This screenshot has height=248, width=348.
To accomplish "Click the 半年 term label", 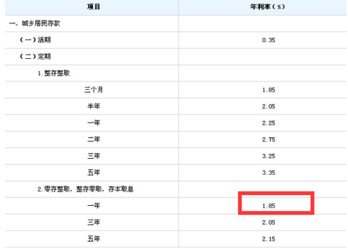I will [94, 106].
